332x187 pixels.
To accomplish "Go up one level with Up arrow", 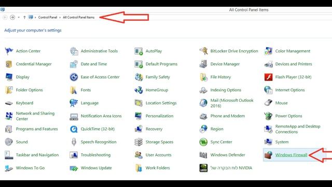I will 24,17.
